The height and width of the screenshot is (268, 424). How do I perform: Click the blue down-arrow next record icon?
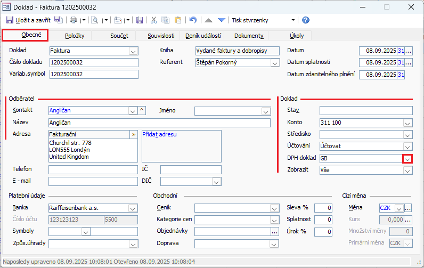click(x=222, y=20)
